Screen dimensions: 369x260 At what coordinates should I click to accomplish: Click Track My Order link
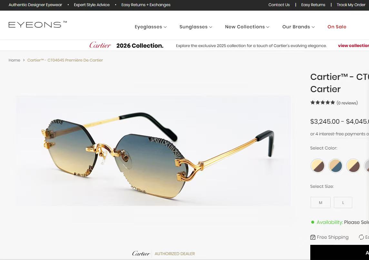pyautogui.click(x=351, y=5)
